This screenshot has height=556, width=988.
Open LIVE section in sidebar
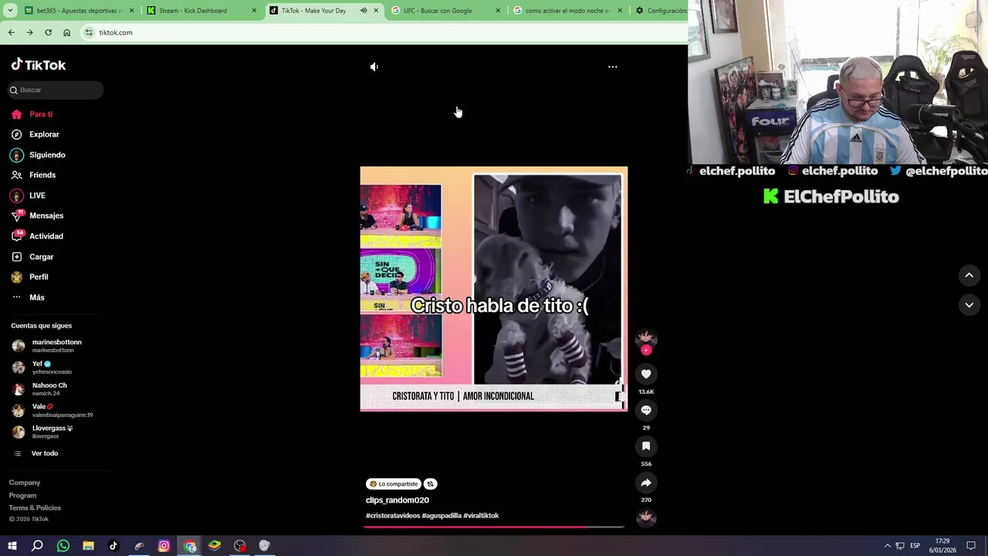click(37, 195)
